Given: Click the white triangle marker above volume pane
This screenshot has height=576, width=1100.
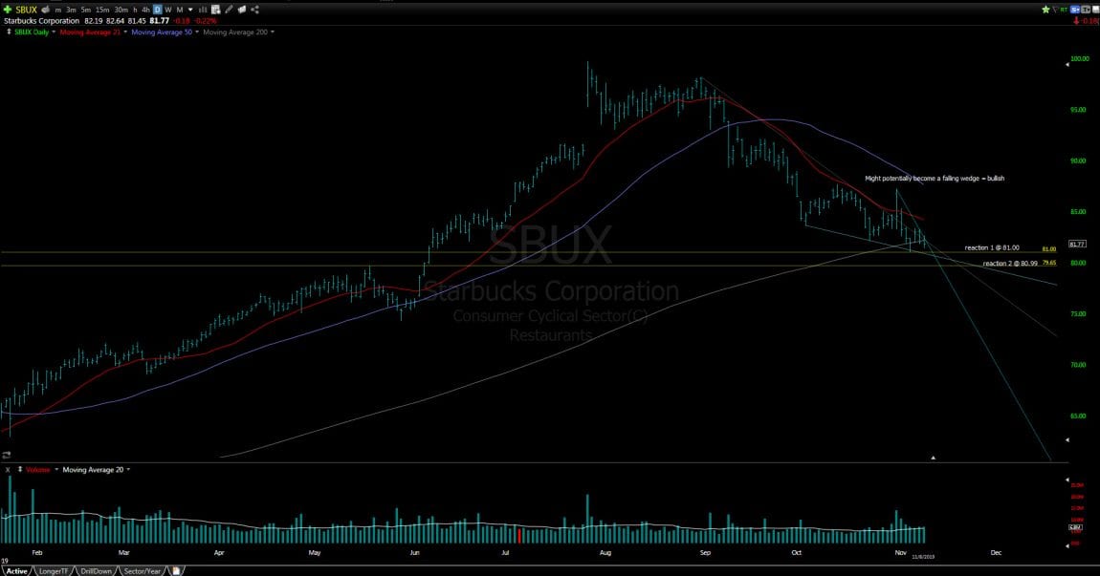Looking at the screenshot, I should point(933,458).
